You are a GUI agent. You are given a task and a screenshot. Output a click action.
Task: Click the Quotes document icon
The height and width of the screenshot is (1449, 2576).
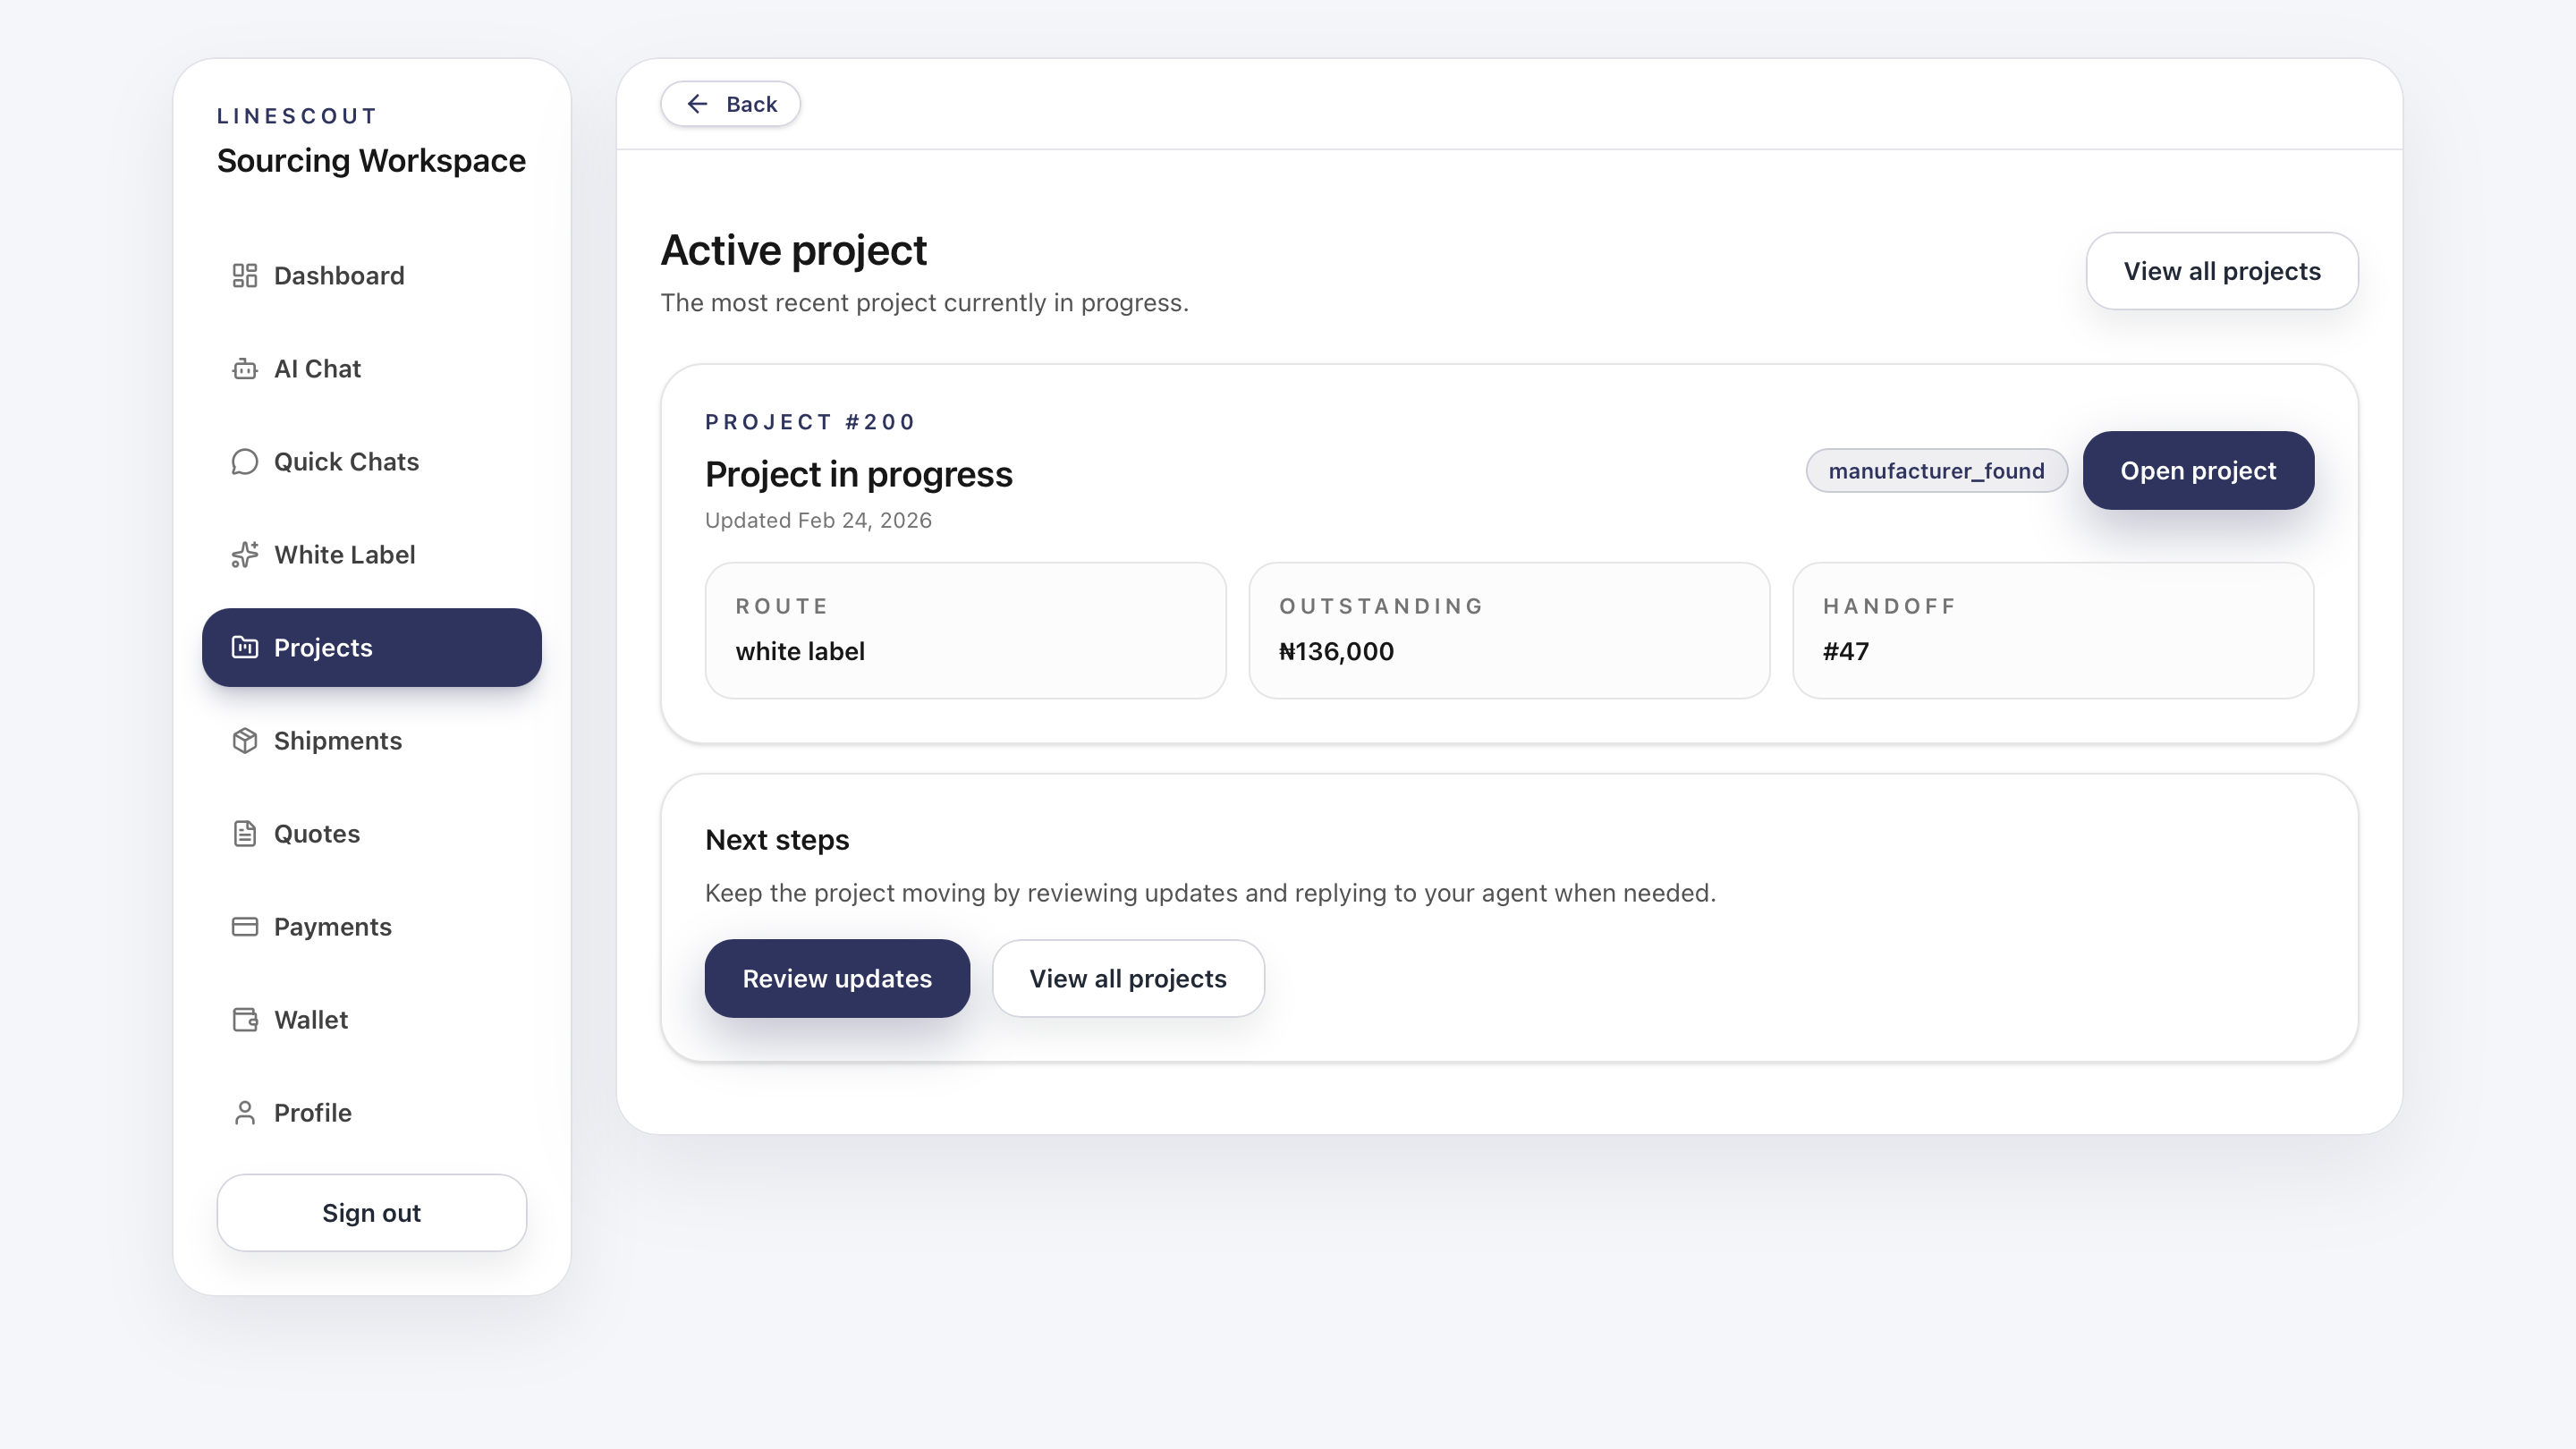245,833
